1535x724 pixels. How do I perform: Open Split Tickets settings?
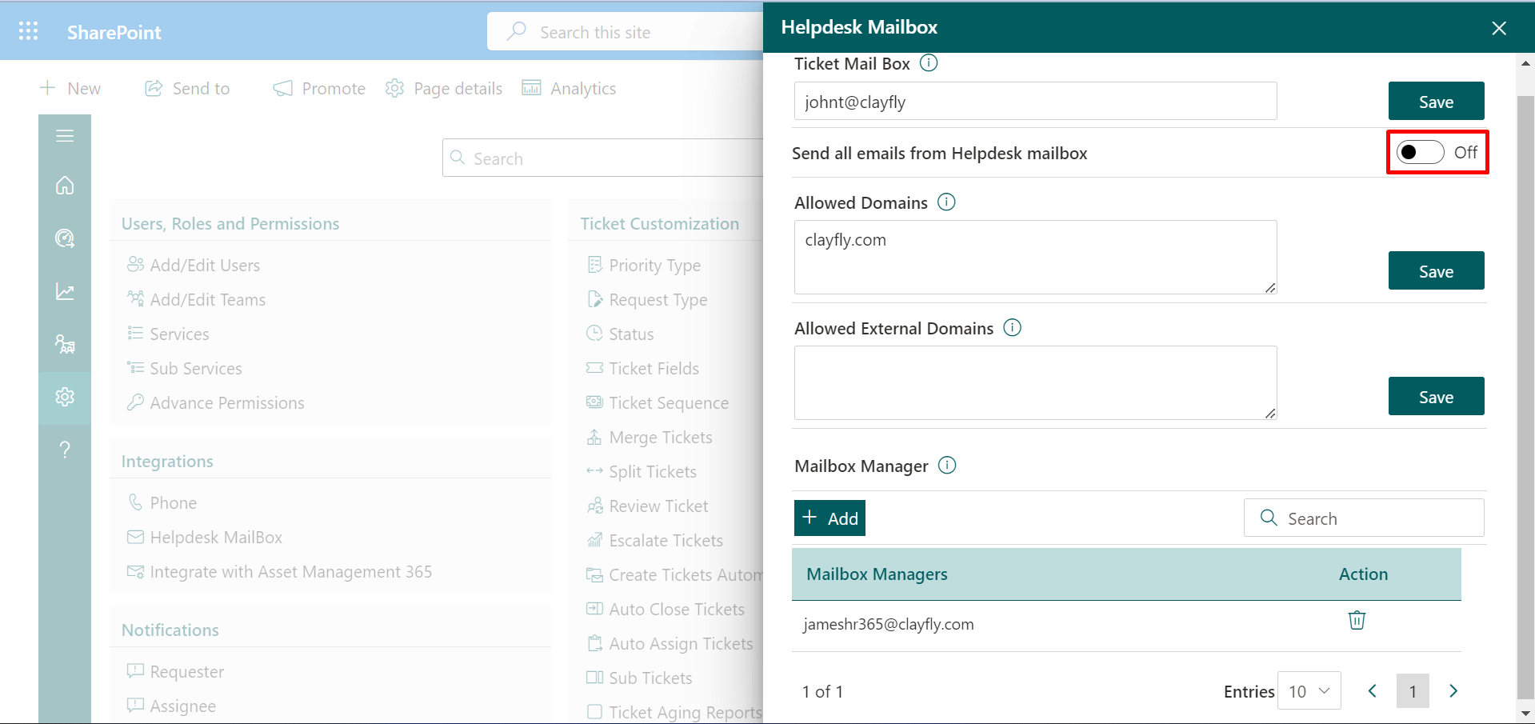641,471
